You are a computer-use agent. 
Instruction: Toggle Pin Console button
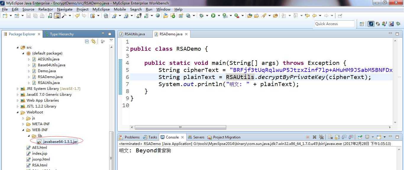click(x=360, y=137)
